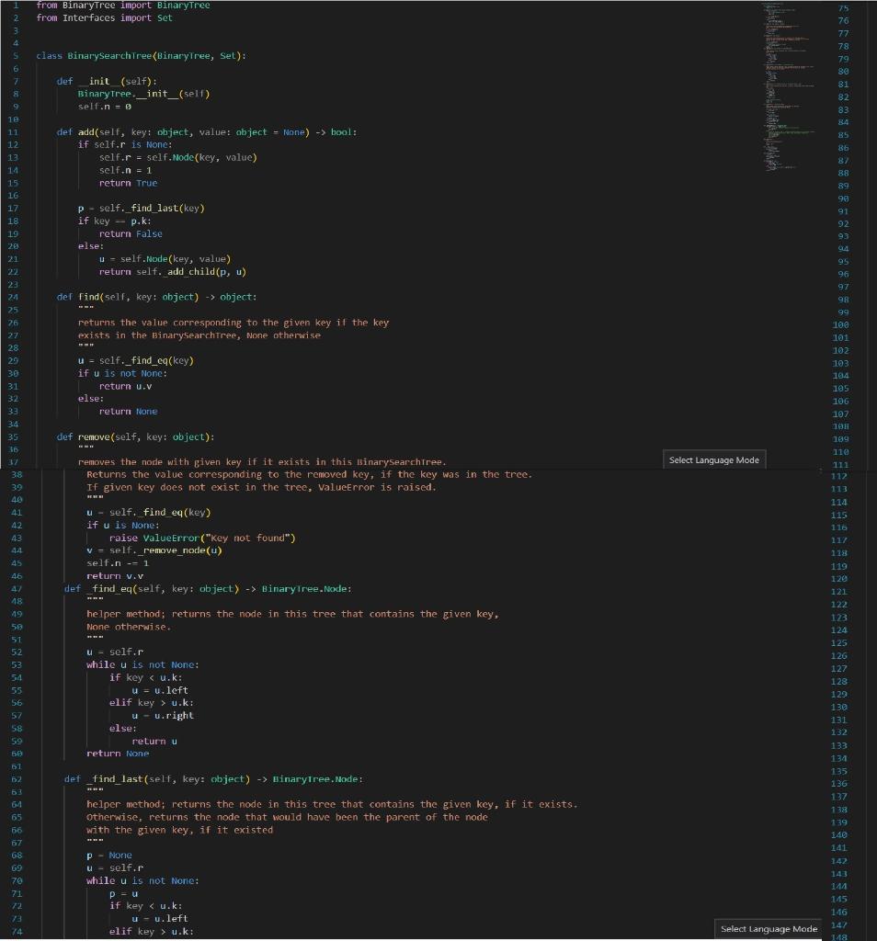Click the docstring under the find method

[x=230, y=322]
